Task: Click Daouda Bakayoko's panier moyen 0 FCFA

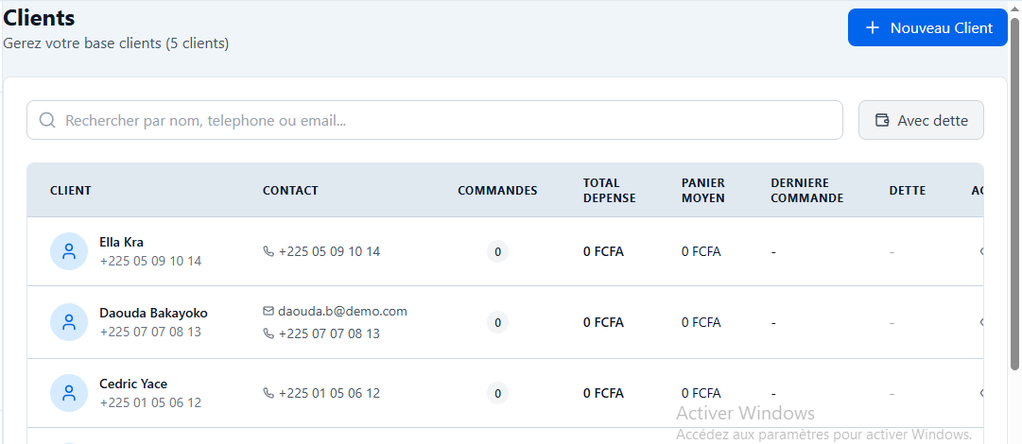Action: click(702, 322)
